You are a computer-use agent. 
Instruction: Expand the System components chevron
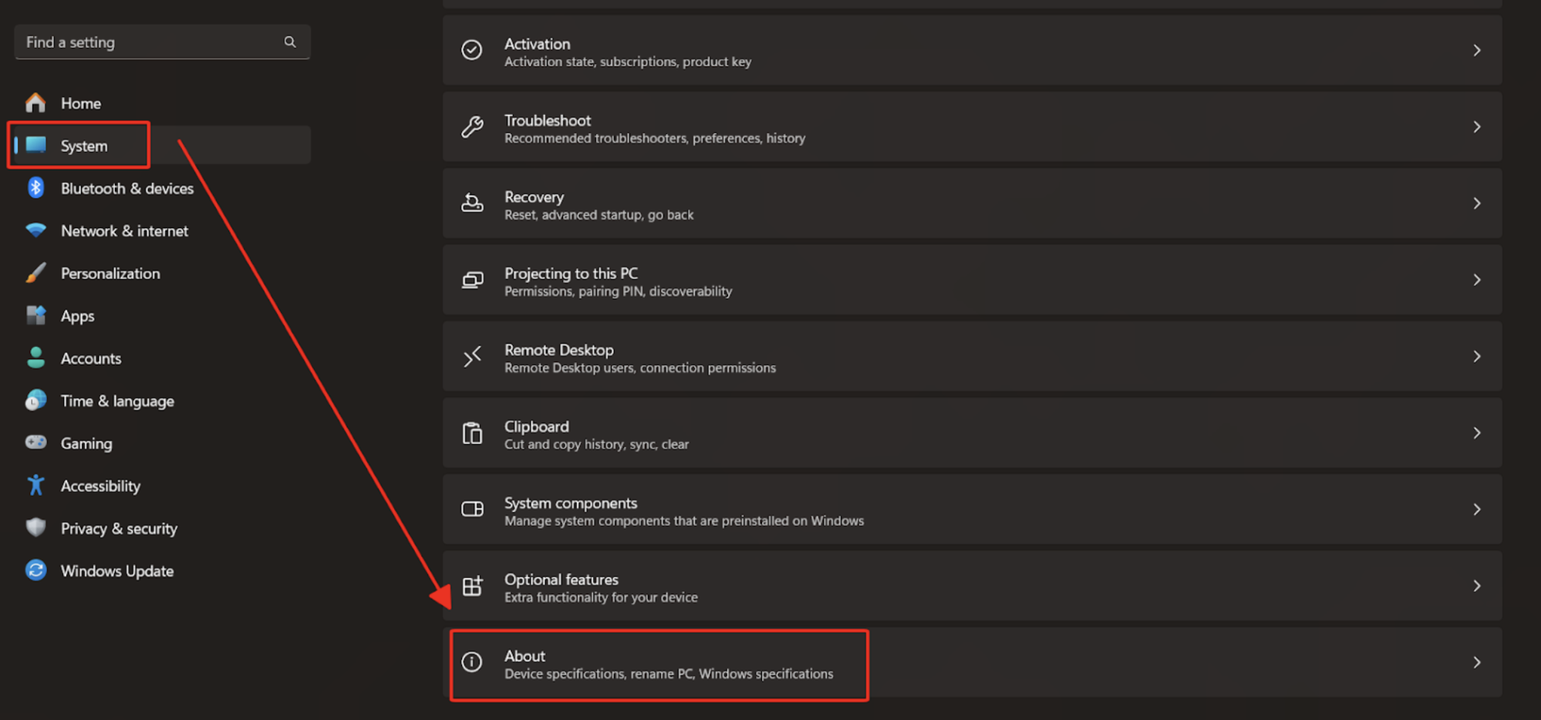pyautogui.click(x=1476, y=510)
